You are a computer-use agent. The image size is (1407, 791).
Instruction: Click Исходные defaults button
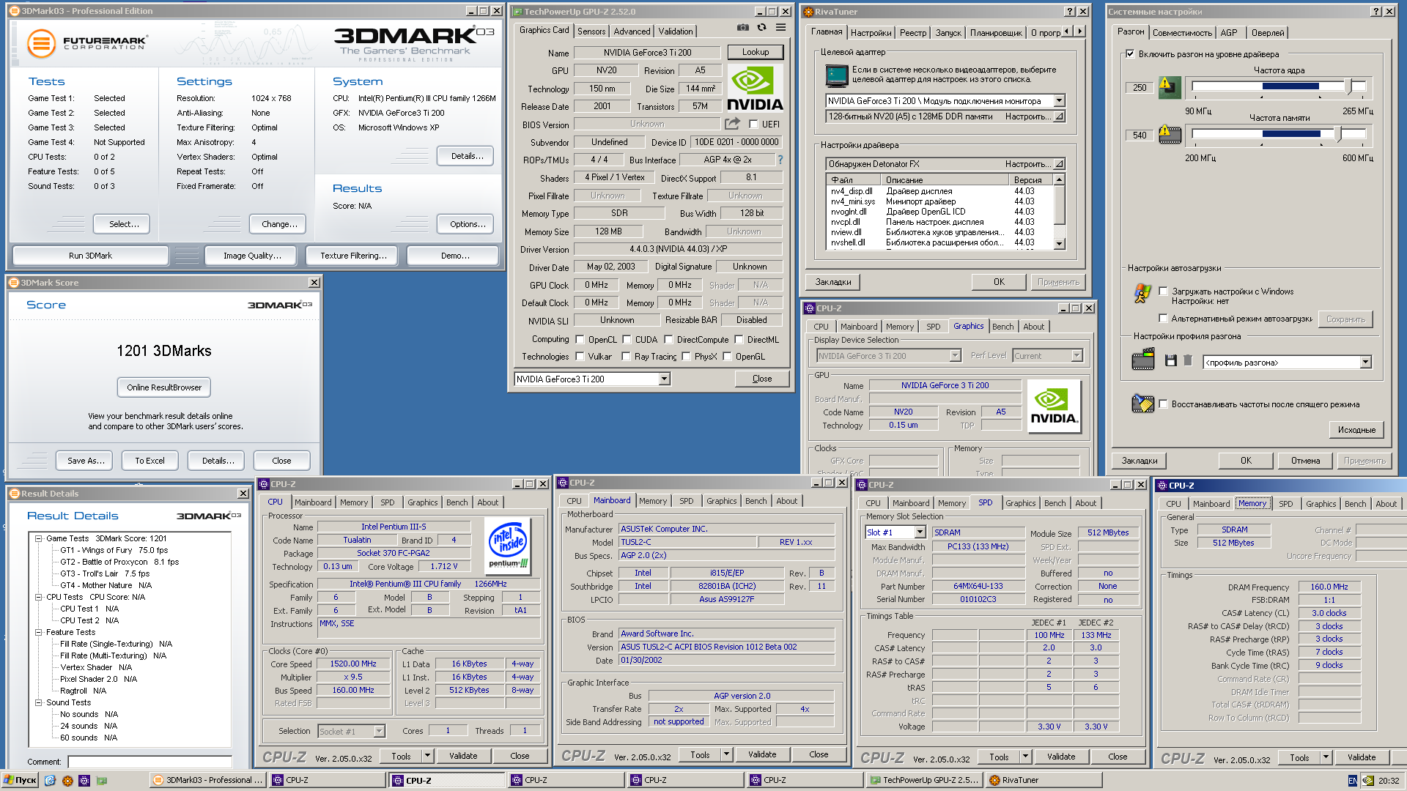(1356, 430)
